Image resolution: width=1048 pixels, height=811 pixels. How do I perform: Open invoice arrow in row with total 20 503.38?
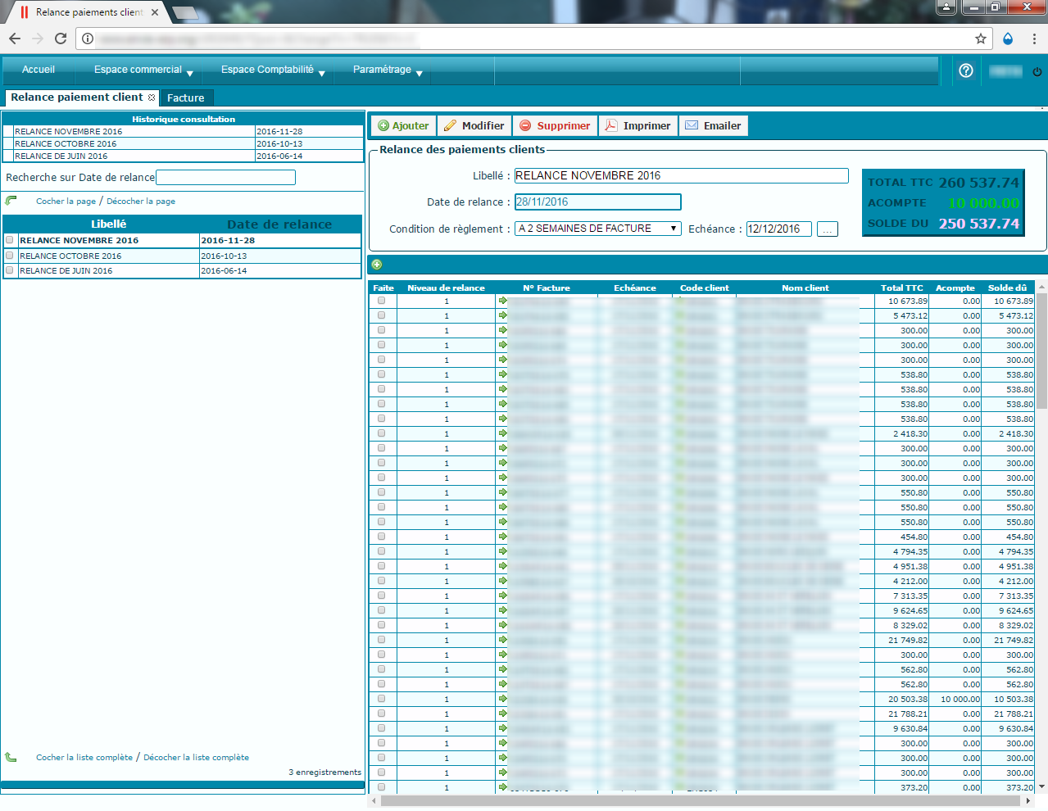coord(502,699)
